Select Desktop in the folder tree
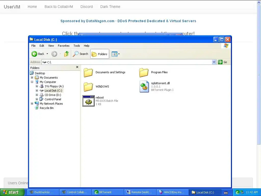Image resolution: width=261 pixels, height=196 pixels. [40, 73]
